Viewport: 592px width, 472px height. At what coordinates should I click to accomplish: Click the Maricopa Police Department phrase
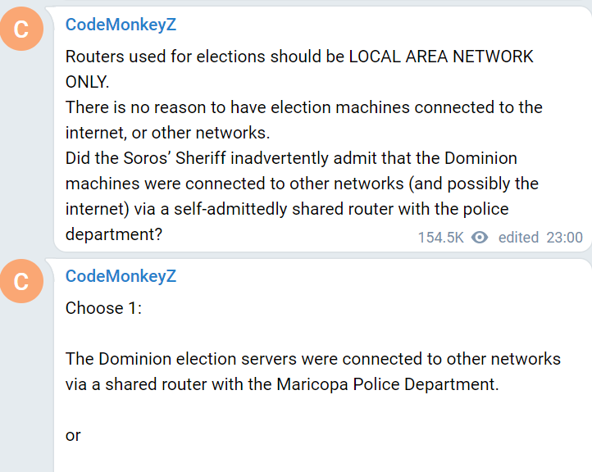tap(387, 384)
